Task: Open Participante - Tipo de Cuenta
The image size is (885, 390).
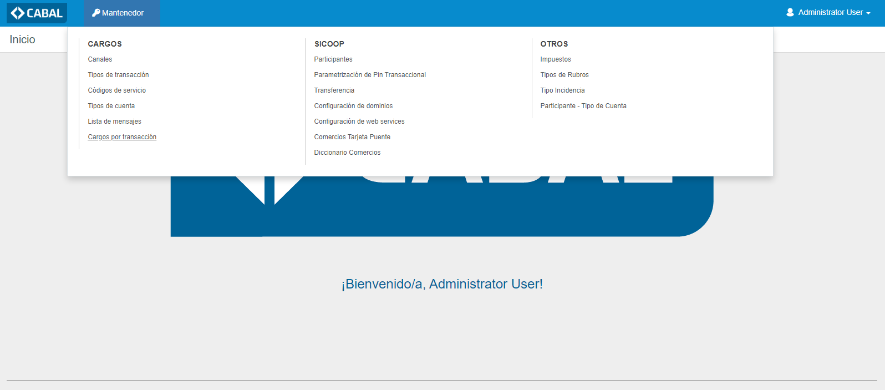Action: [583, 106]
